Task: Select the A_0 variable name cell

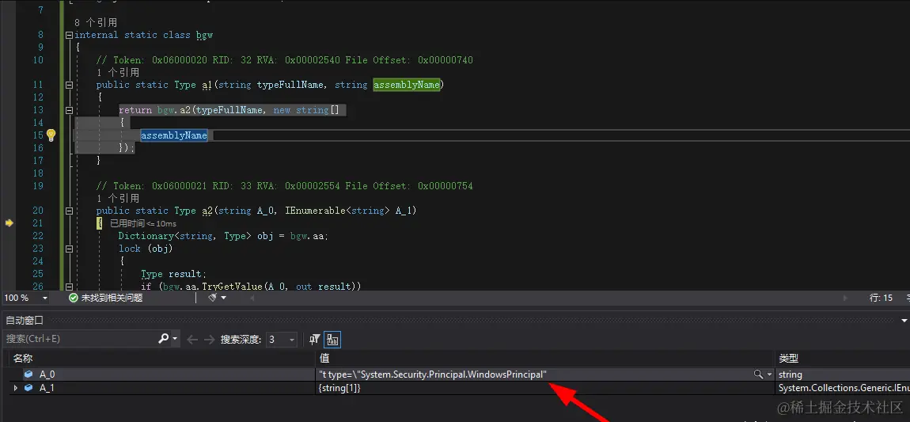Action: (47, 374)
